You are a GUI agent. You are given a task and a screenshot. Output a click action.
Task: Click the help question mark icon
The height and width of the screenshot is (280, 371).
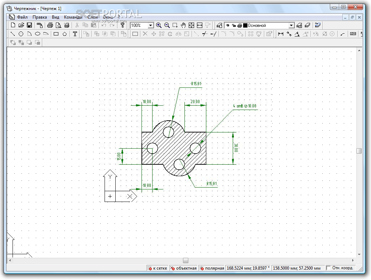122,25
